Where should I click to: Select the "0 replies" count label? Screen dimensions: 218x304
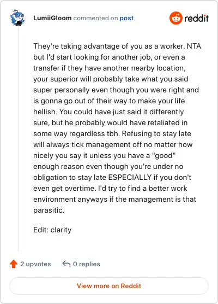87,264
